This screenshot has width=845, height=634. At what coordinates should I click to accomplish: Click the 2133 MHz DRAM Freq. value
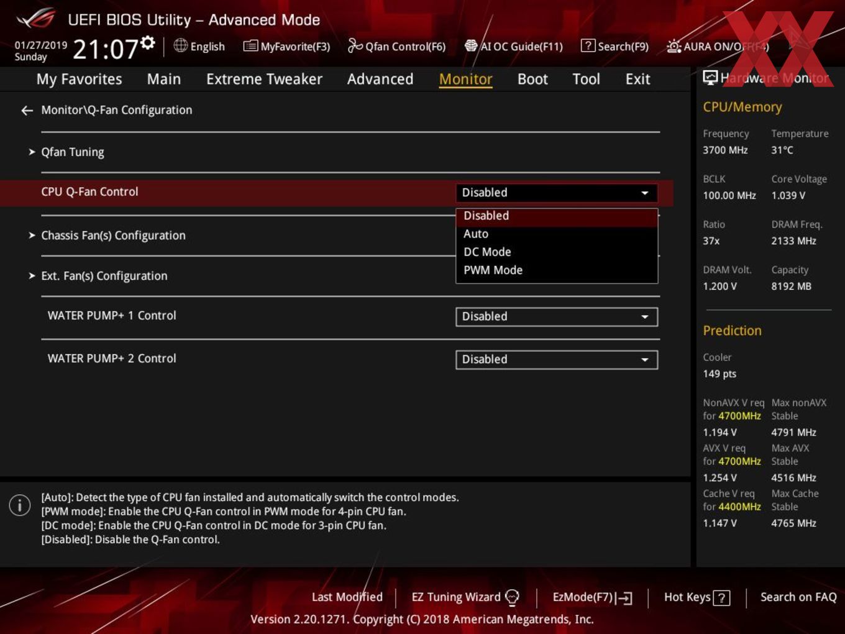click(x=793, y=241)
